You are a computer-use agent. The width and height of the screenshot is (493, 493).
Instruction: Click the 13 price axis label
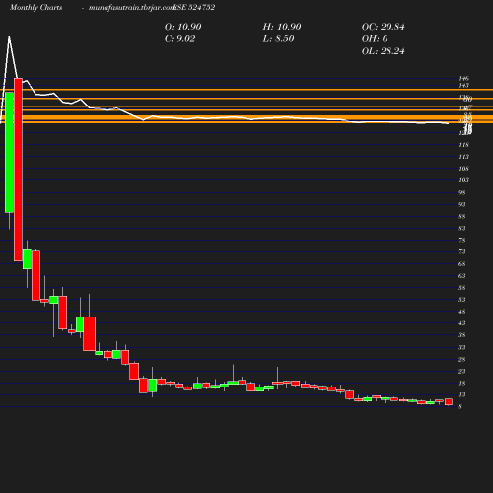tap(462, 394)
